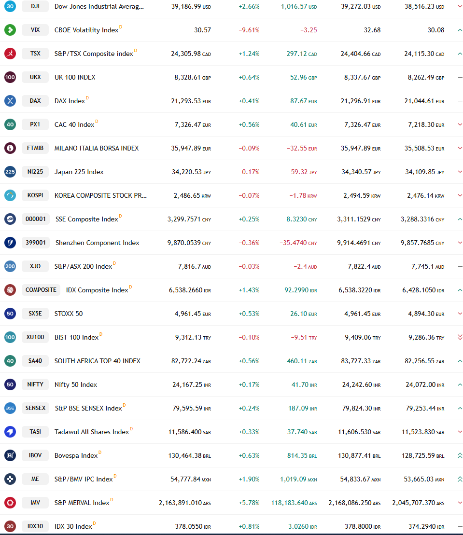Viewport: 463px width, 535px height.
Task: Click the rating arrow in ME row
Action: [x=460, y=479]
